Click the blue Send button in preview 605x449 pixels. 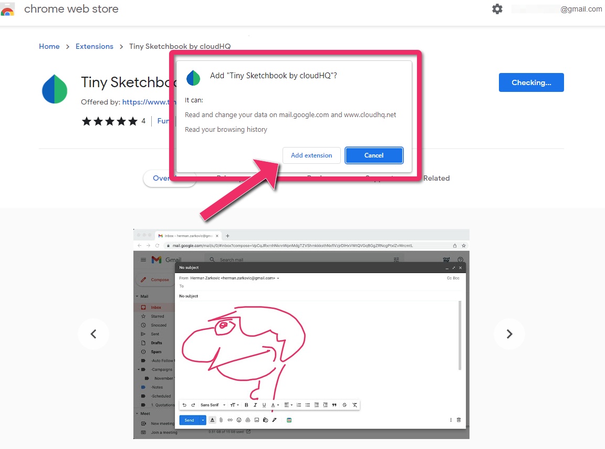click(189, 420)
